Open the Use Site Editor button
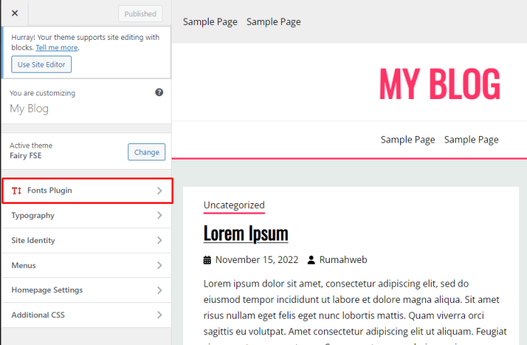 pos(41,64)
